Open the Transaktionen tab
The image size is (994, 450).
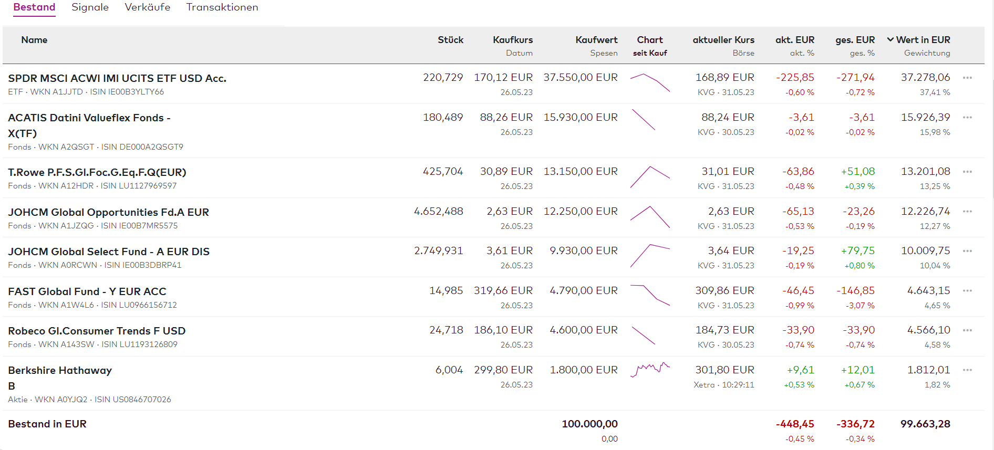click(222, 7)
